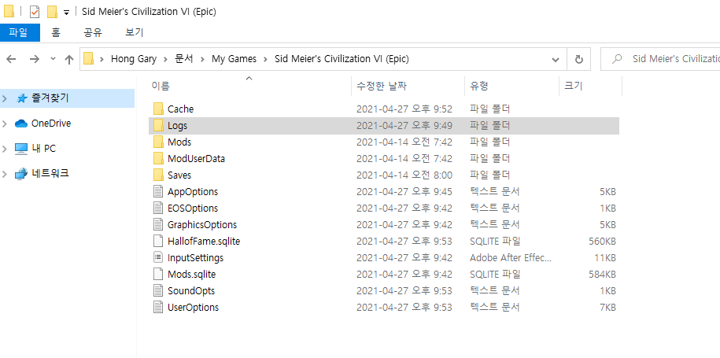
Task: Click the UserOptions file icon
Action: [158, 307]
